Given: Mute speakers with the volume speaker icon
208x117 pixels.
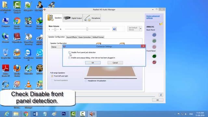Looking at the screenshot, I should (x=114, y=29).
